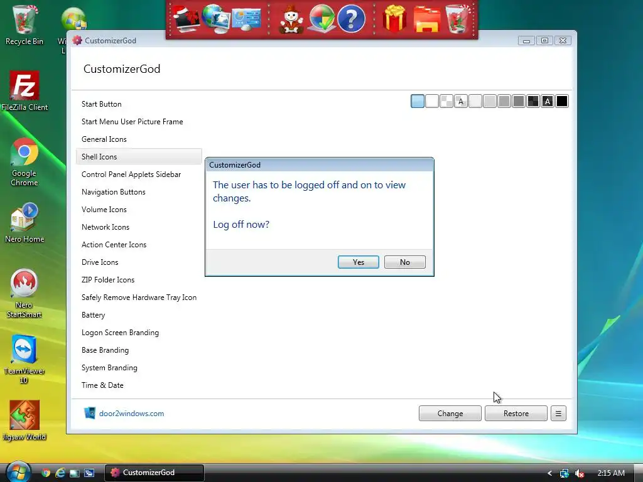Open the red folder icon in the dock
Viewport: 643px width, 482px height.
click(427, 19)
